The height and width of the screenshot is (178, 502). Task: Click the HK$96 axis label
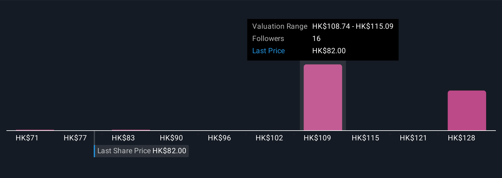pos(219,138)
